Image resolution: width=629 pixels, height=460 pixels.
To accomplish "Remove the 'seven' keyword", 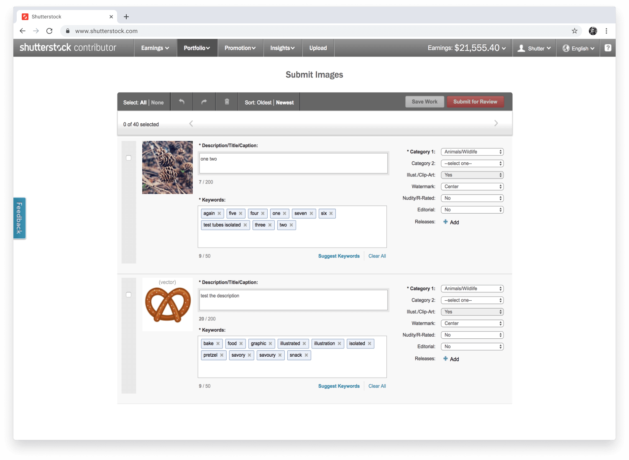I will click(311, 213).
